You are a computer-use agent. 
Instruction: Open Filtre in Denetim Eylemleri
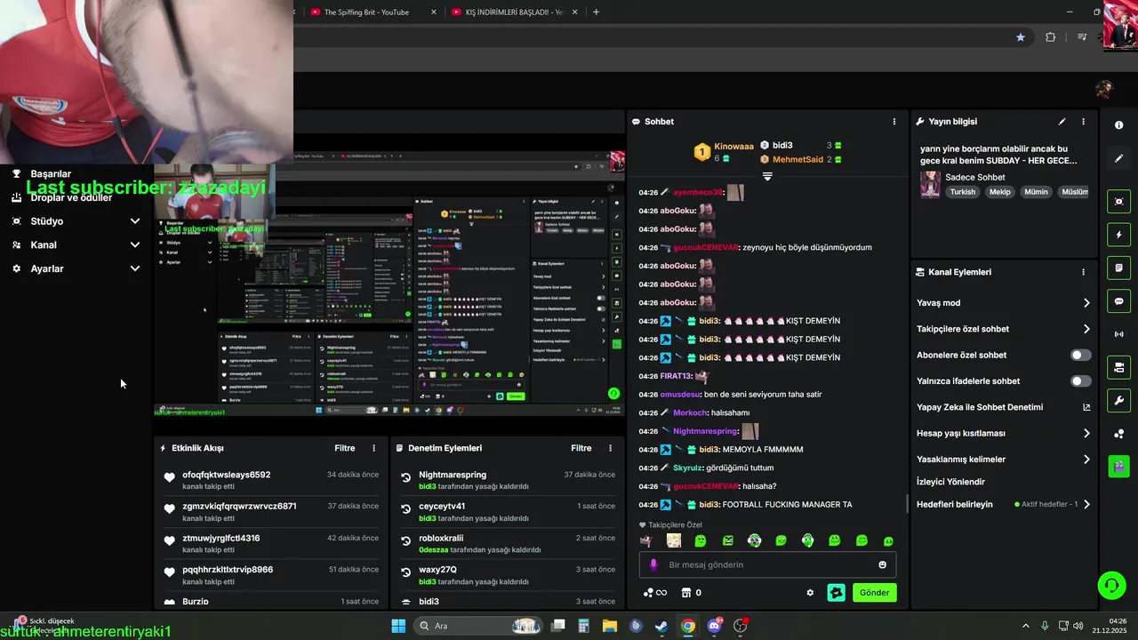[581, 448]
